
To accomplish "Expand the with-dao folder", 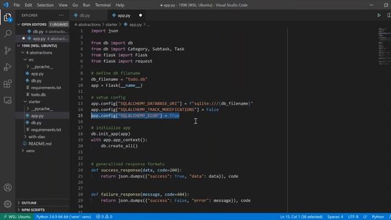I will point(42,137).
